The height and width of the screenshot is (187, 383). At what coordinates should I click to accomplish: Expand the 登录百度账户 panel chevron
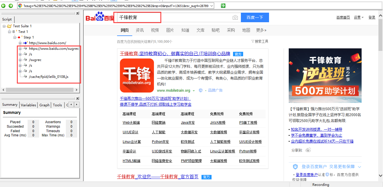click(359, 167)
